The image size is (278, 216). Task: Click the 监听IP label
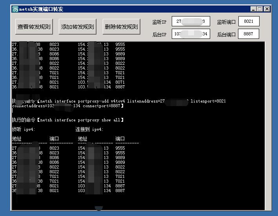[159, 22]
